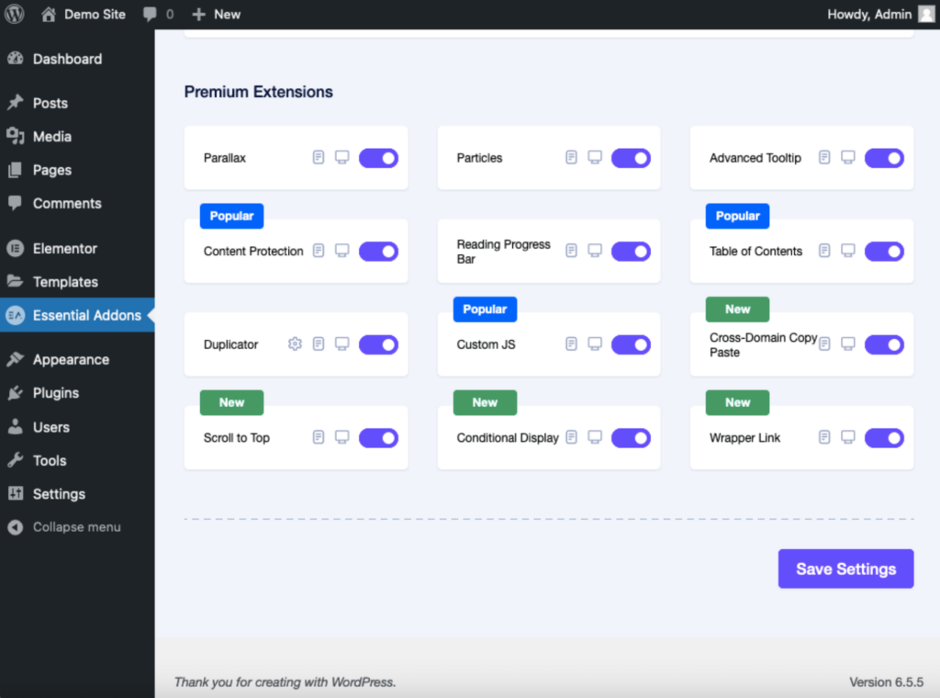Open Advanced Tooltip demo monitor icon

[x=847, y=158]
